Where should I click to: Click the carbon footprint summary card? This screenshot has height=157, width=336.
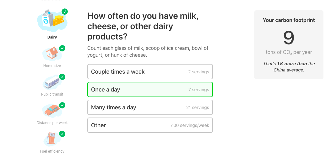click(x=289, y=44)
